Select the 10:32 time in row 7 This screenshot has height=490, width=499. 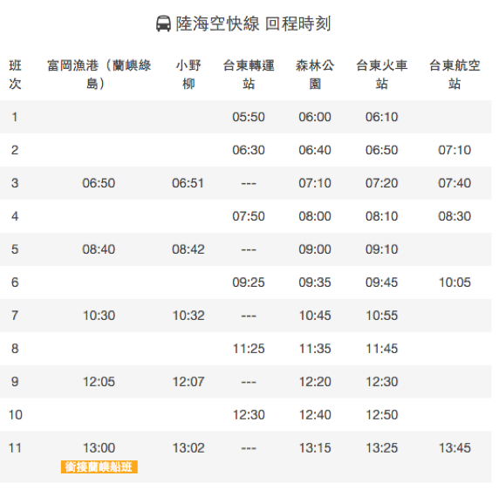[188, 316]
